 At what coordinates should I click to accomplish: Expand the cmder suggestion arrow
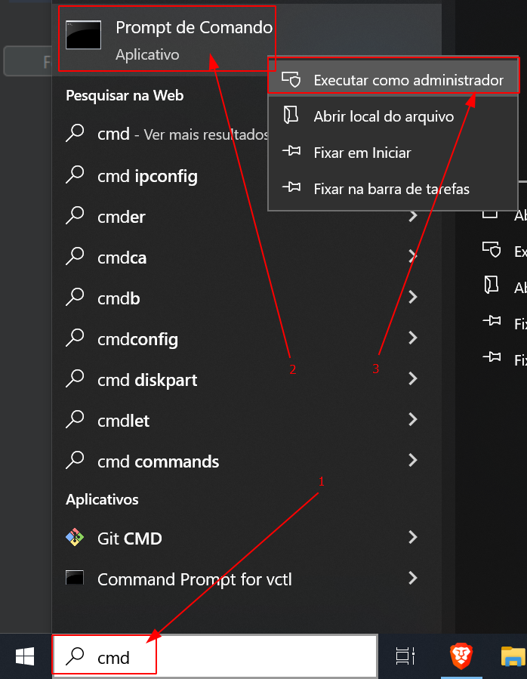point(412,217)
